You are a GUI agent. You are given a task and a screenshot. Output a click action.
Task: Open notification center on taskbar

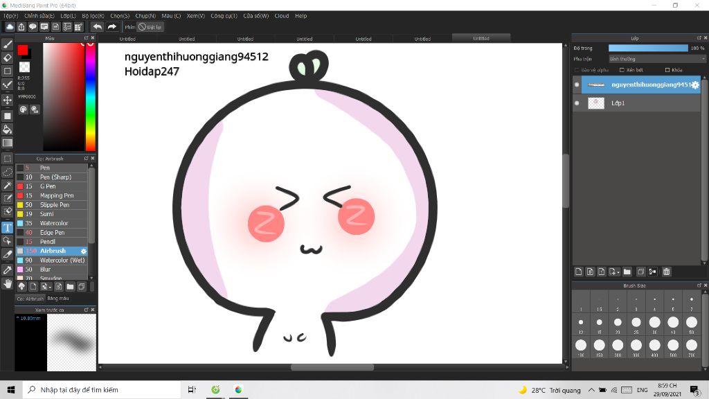694,389
